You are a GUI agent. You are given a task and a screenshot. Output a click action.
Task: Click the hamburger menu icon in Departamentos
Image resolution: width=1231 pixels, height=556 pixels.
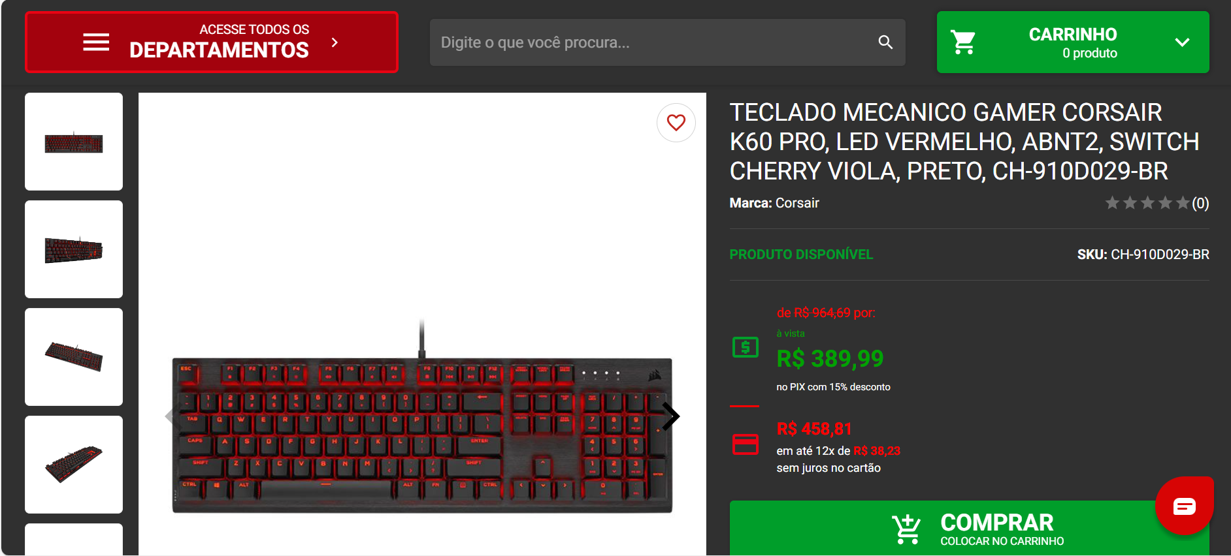click(x=96, y=42)
